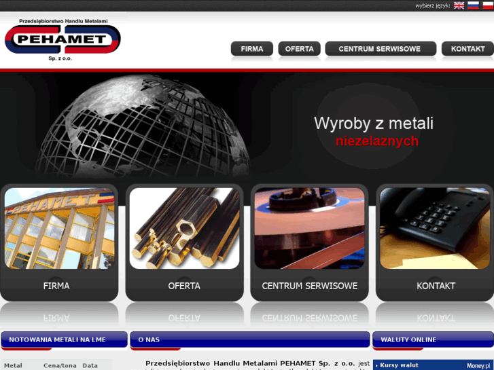Open FIRMA in the top navigation menu
This screenshot has width=494, height=370.
coord(252,49)
